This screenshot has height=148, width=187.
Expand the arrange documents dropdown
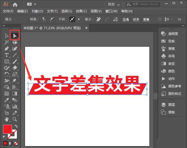[x=32, y=4]
